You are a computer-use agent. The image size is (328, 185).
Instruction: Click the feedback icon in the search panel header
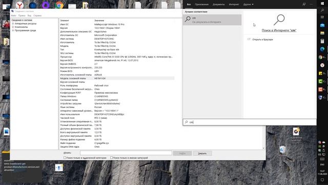304,4
